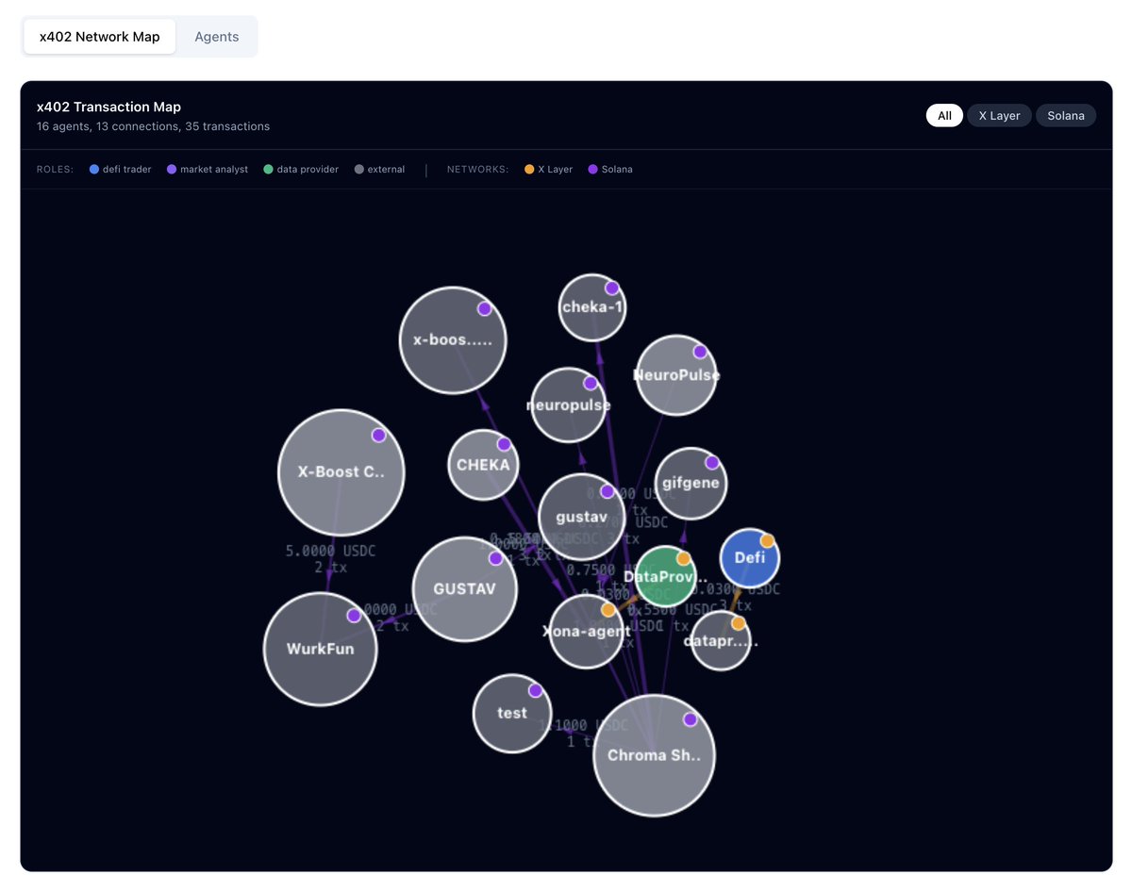The height and width of the screenshot is (891, 1132).
Task: Click the x402 Transaction Map title
Action: point(108,107)
